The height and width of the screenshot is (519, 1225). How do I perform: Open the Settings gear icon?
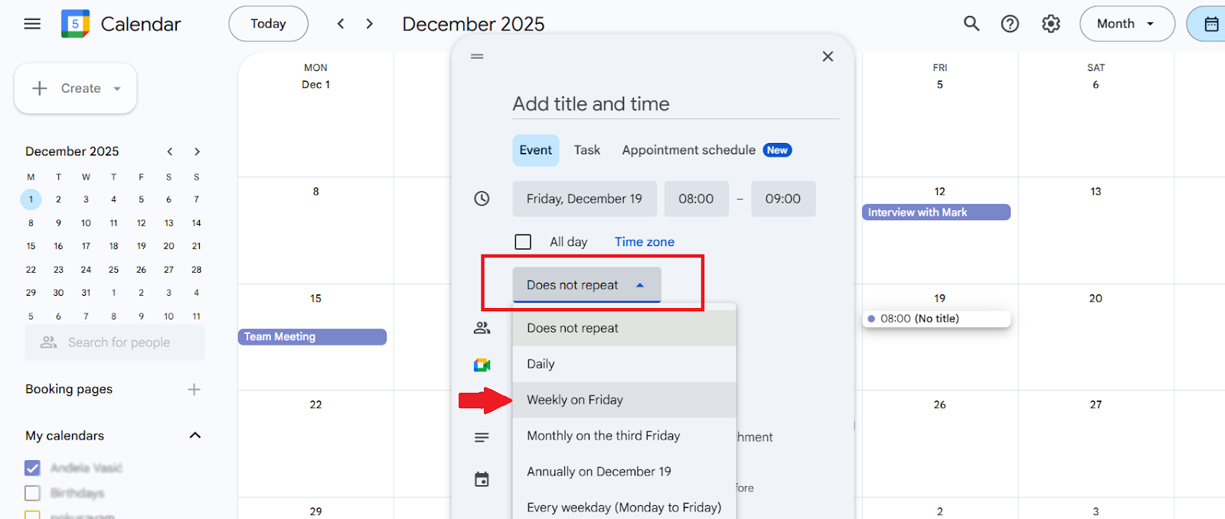coord(1050,24)
